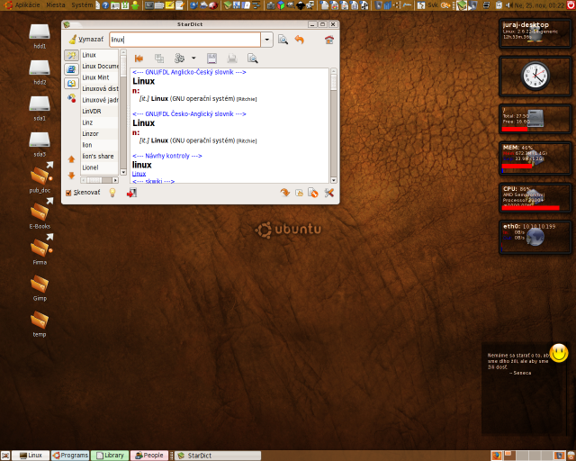
Task: Open the Systém menu
Action: pos(82,5)
